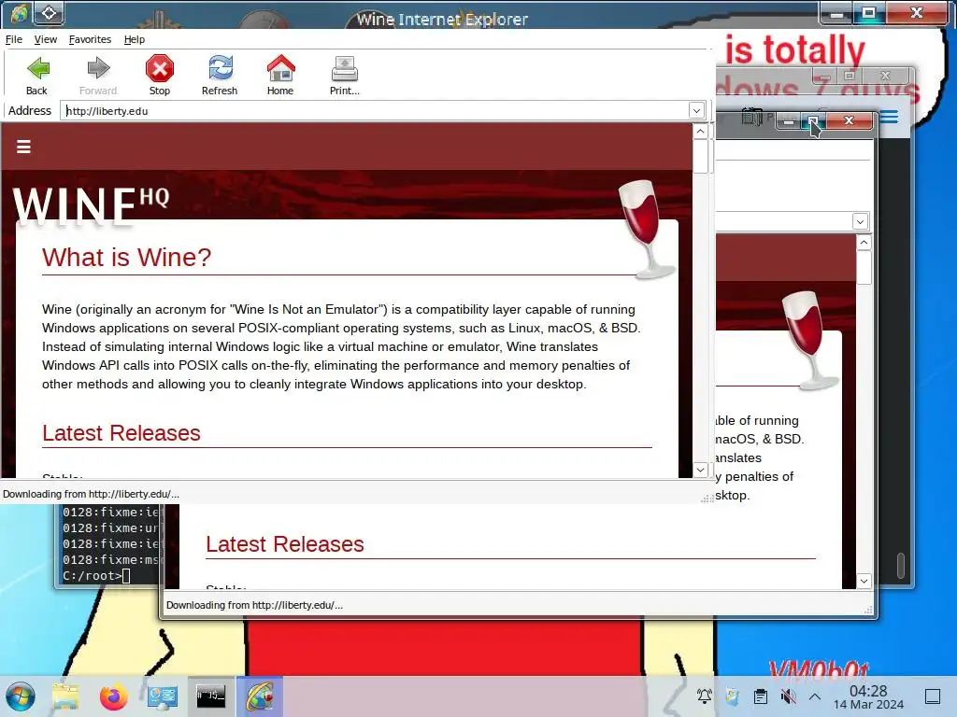957x717 pixels.
Task: Go to the Home page
Action: click(x=280, y=75)
